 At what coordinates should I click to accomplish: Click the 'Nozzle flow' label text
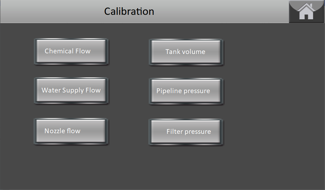click(62, 131)
